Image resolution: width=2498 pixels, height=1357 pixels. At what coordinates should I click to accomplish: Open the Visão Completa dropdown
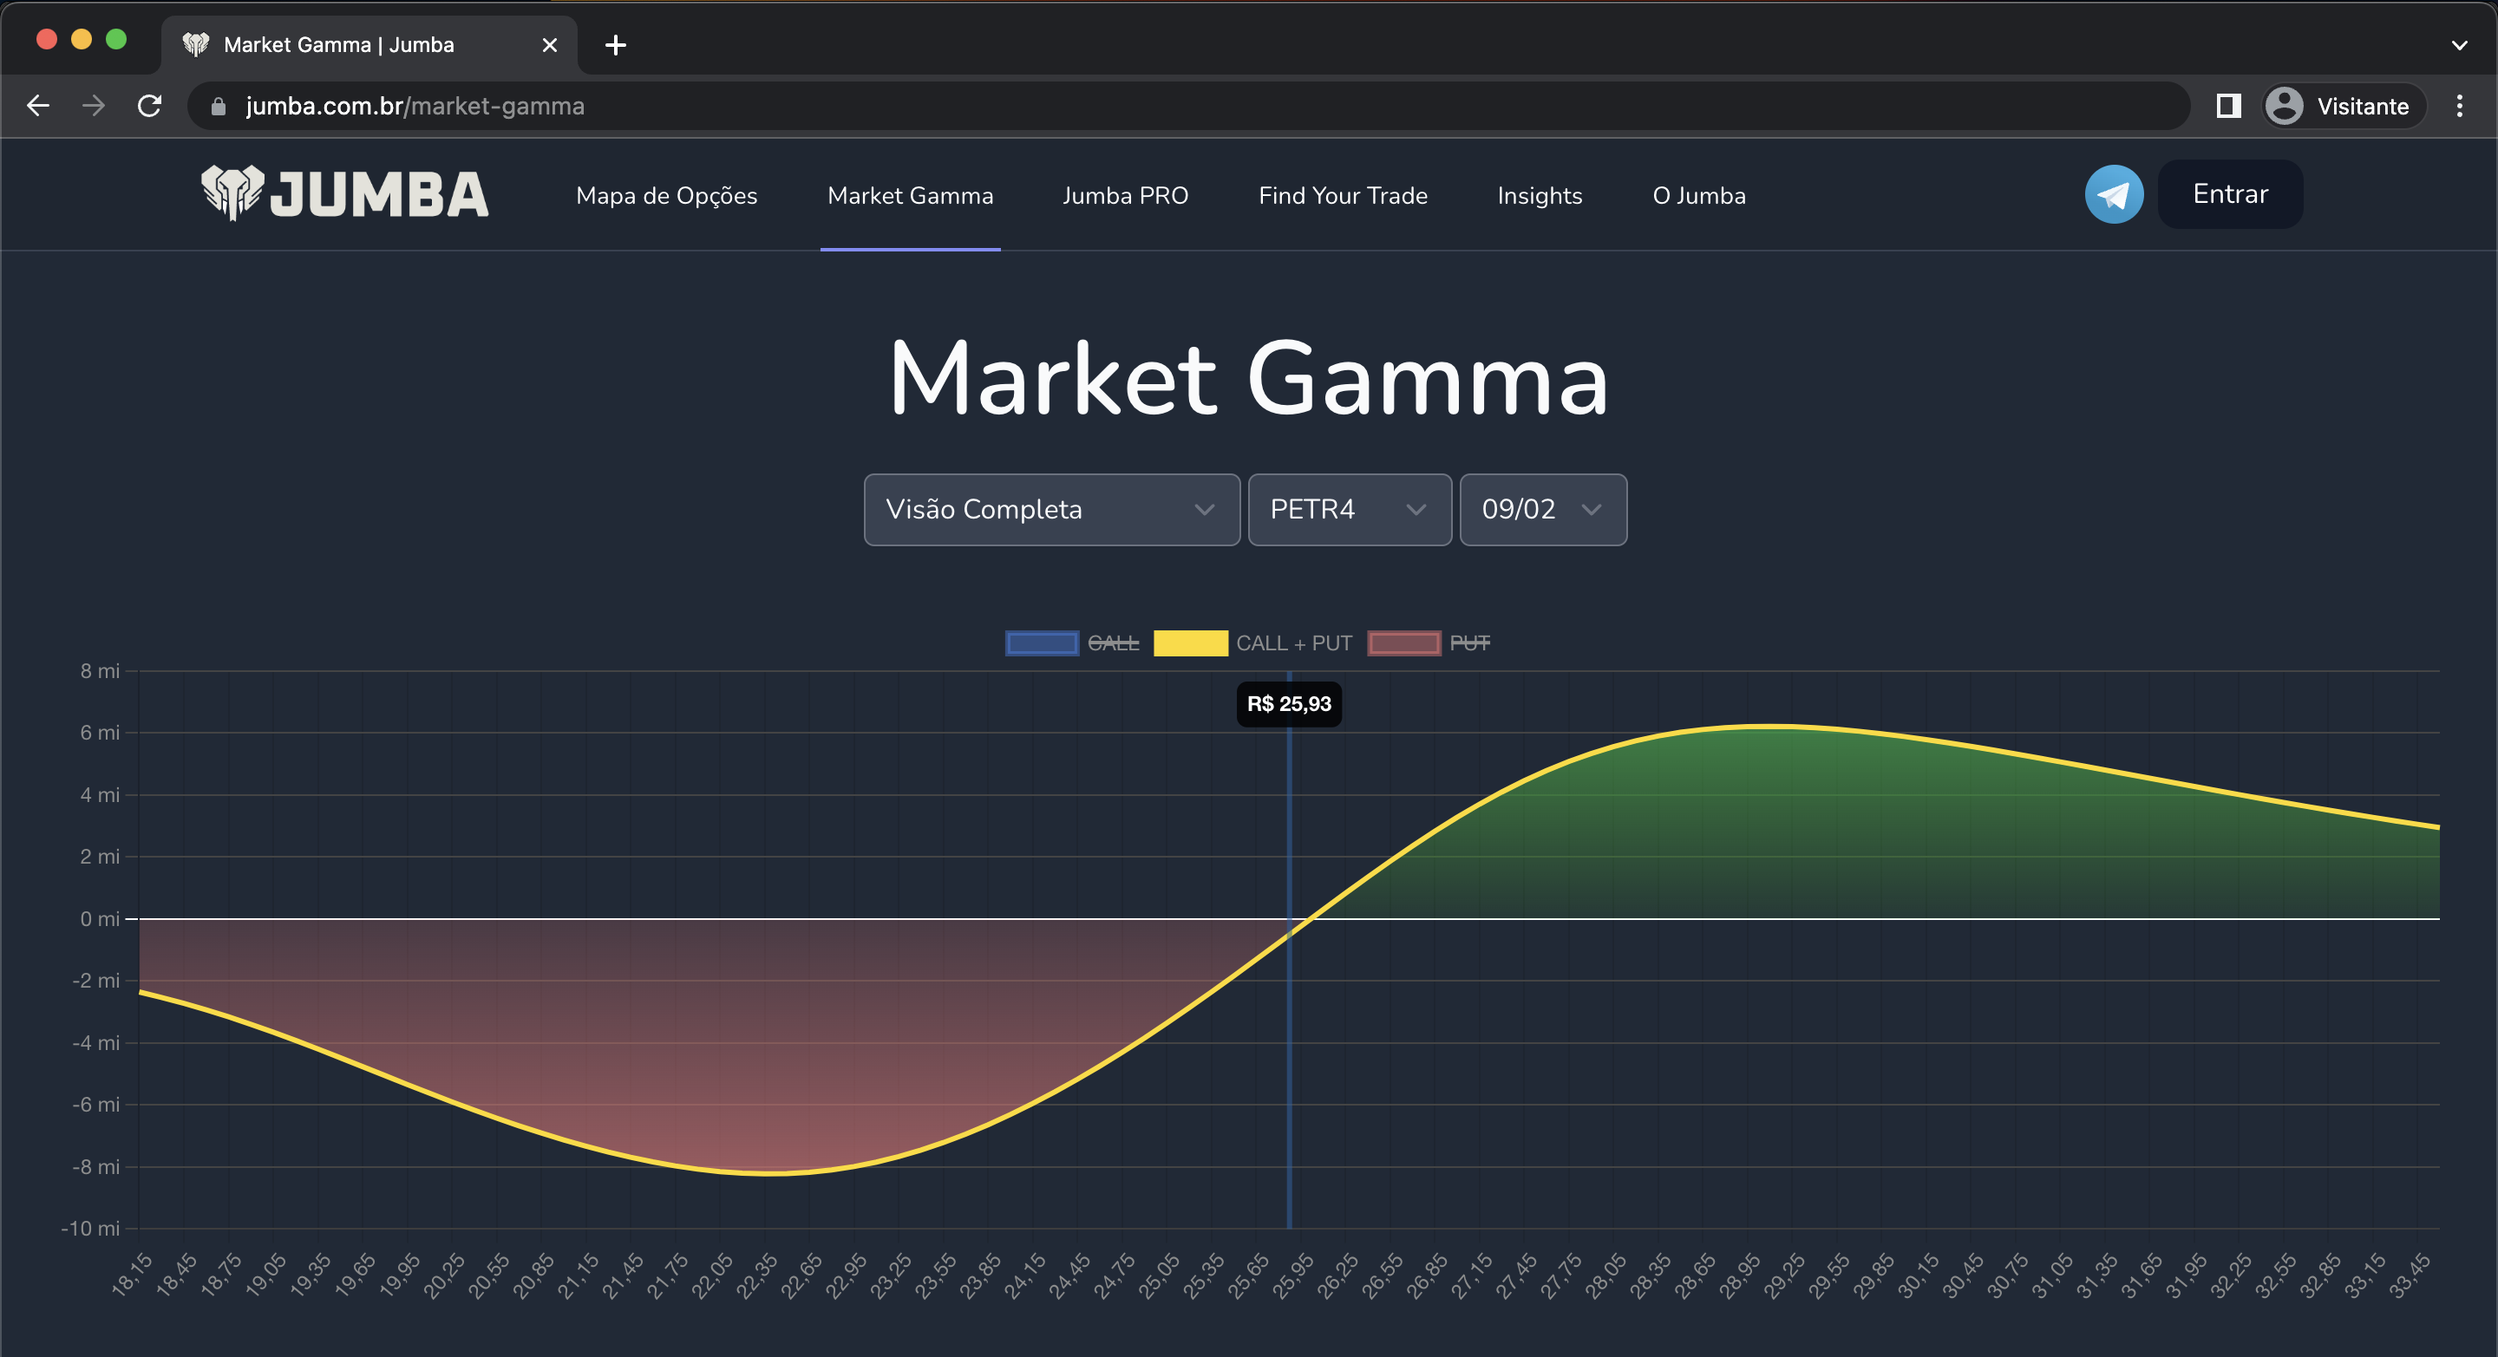pyautogui.click(x=1051, y=510)
